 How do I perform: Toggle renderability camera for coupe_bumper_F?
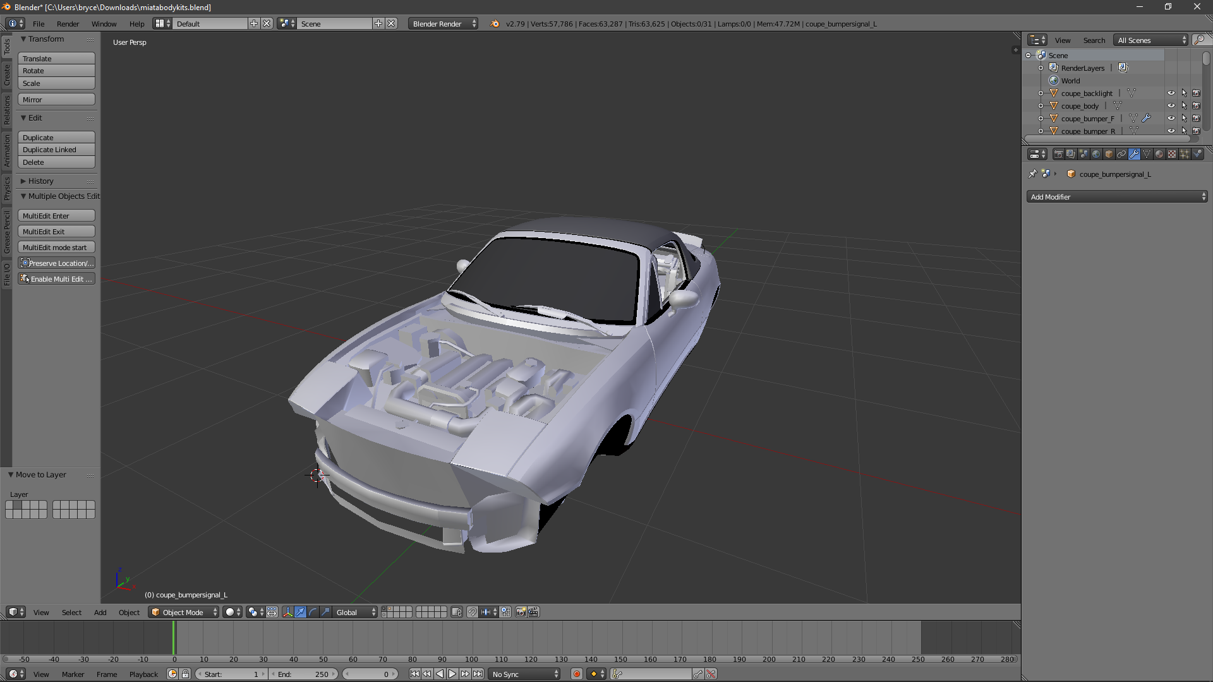click(1196, 118)
